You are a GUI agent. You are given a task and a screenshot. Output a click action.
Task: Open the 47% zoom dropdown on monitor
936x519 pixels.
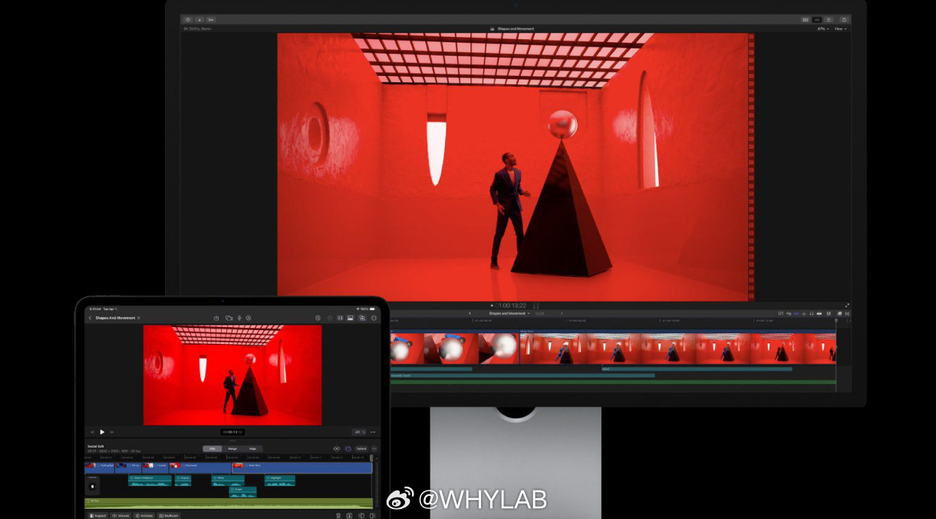click(x=823, y=29)
